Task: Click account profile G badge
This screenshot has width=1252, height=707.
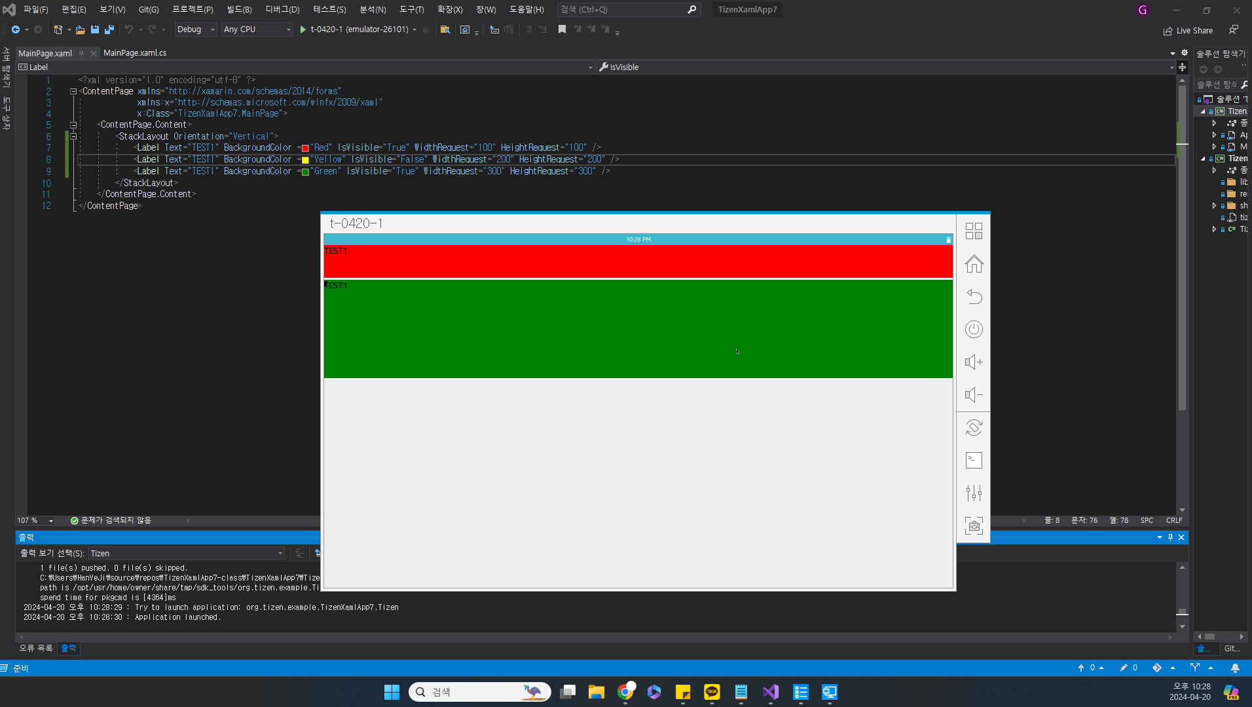Action: point(1143,10)
